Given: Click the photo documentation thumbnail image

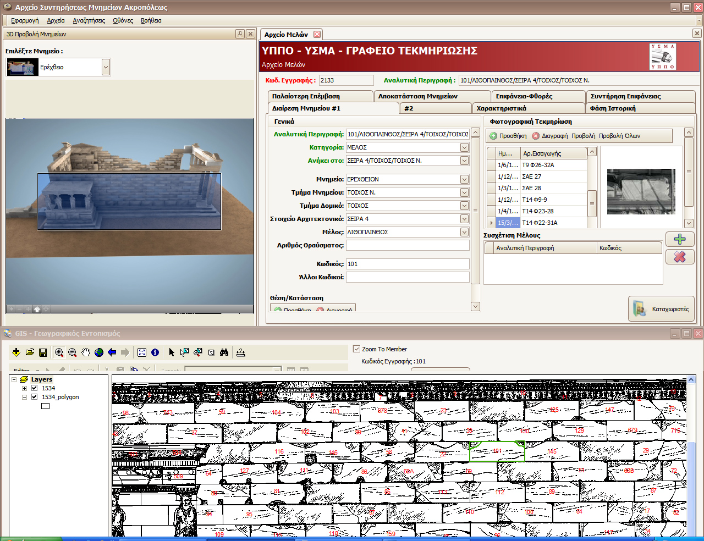Looking at the screenshot, I should pyautogui.click(x=641, y=191).
